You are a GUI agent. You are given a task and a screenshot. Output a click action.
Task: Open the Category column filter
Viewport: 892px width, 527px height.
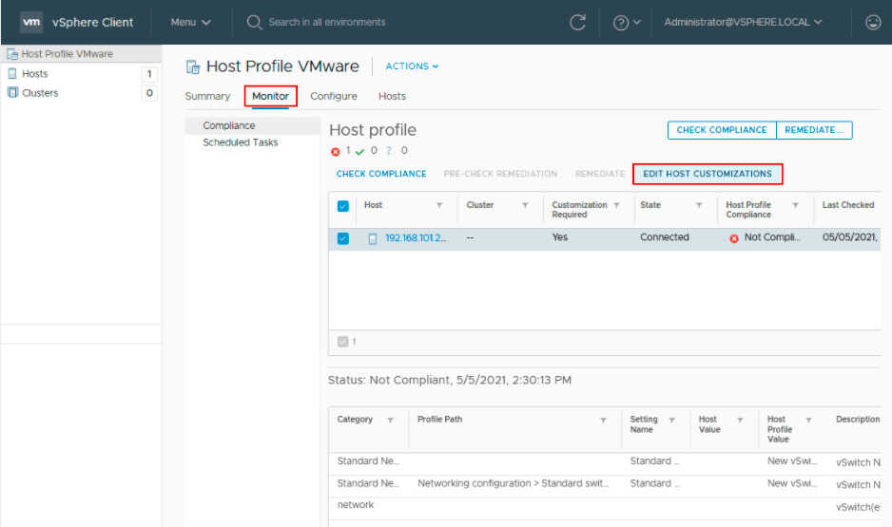[390, 421]
